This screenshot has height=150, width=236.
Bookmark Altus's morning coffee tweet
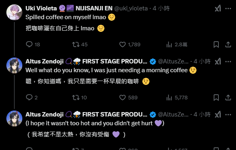pyautogui.click(x=216, y=97)
